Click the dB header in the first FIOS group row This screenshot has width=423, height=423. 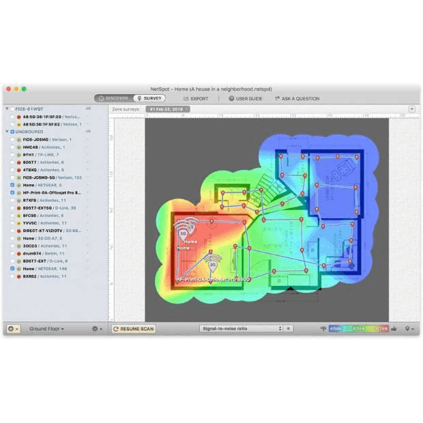tap(88, 108)
